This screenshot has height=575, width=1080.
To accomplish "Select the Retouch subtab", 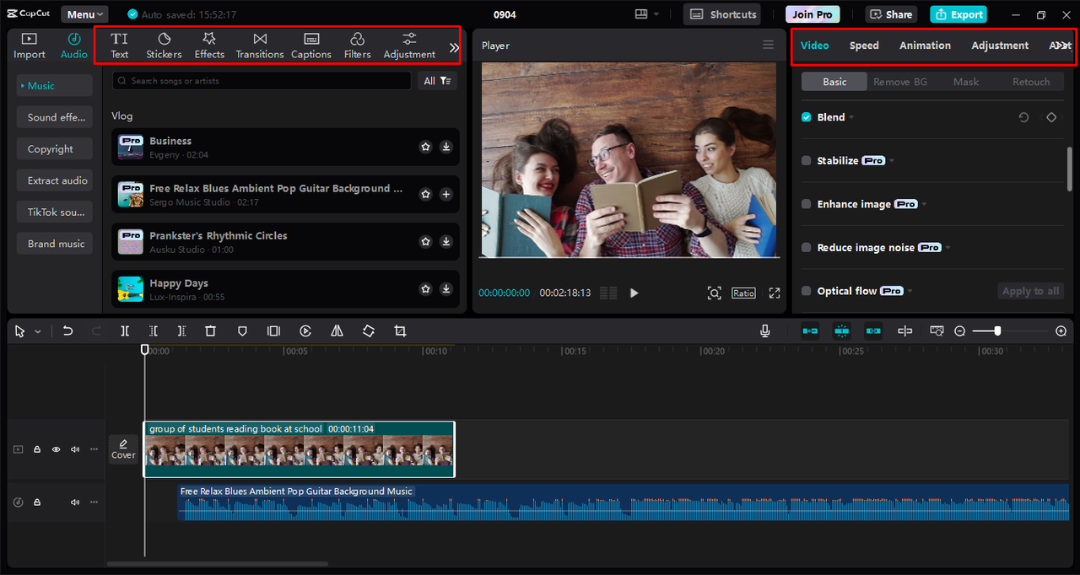I will [1031, 82].
